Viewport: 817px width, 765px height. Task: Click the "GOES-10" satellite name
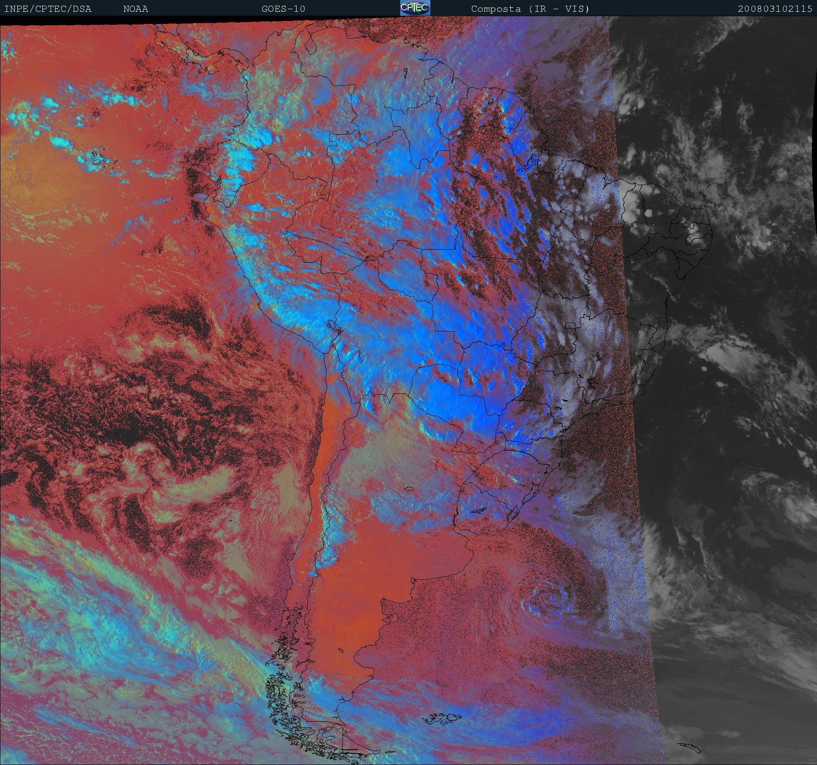(283, 9)
